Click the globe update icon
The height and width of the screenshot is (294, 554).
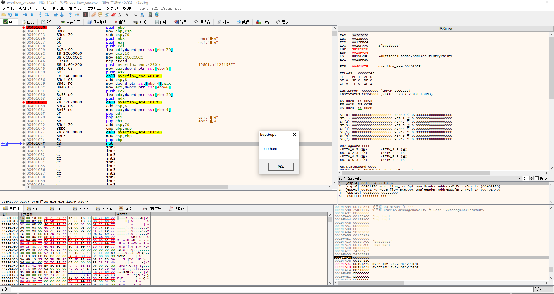[x=157, y=15]
